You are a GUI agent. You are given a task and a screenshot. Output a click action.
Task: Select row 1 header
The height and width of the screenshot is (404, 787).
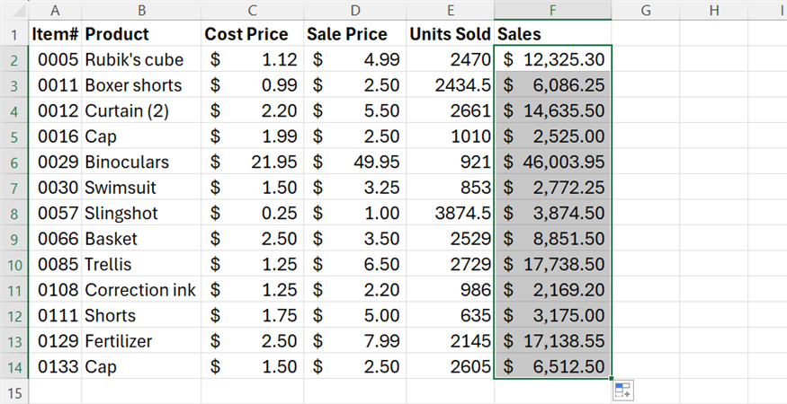click(x=14, y=33)
